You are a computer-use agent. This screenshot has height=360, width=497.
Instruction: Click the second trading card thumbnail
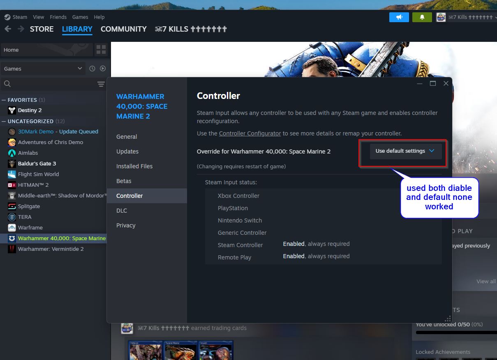(x=181, y=350)
